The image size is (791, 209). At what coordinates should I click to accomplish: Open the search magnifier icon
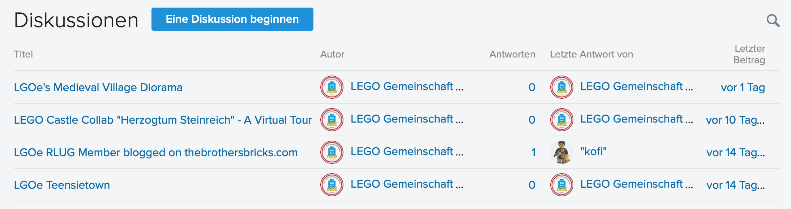[774, 21]
